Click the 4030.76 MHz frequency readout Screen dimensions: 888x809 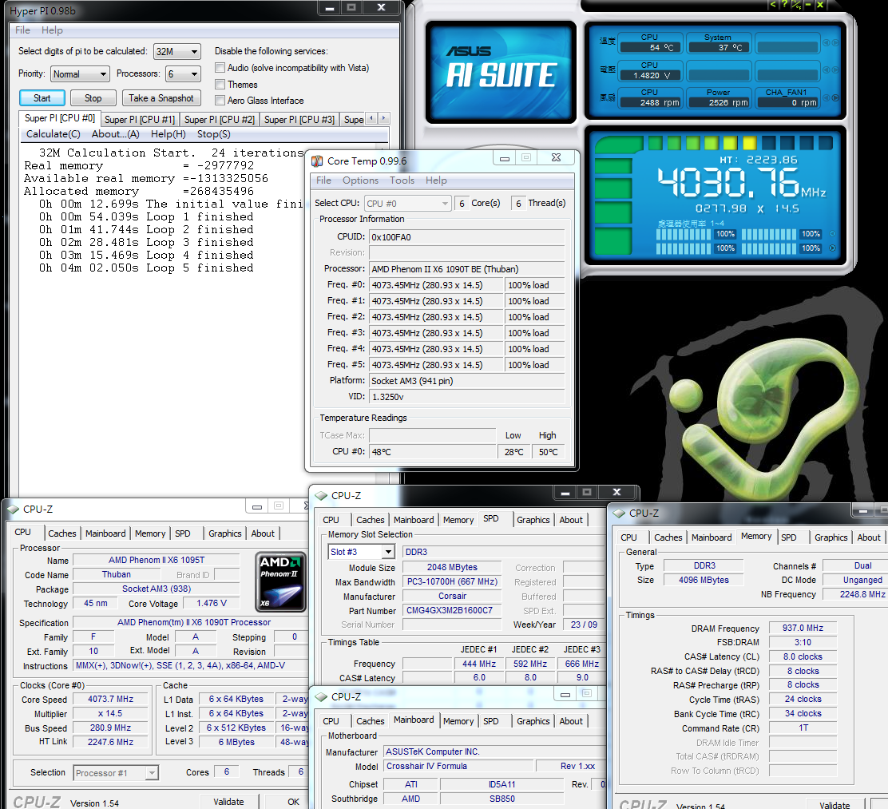742,183
